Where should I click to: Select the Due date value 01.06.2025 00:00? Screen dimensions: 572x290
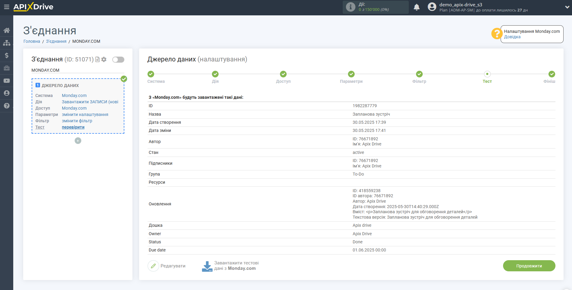(x=369, y=250)
